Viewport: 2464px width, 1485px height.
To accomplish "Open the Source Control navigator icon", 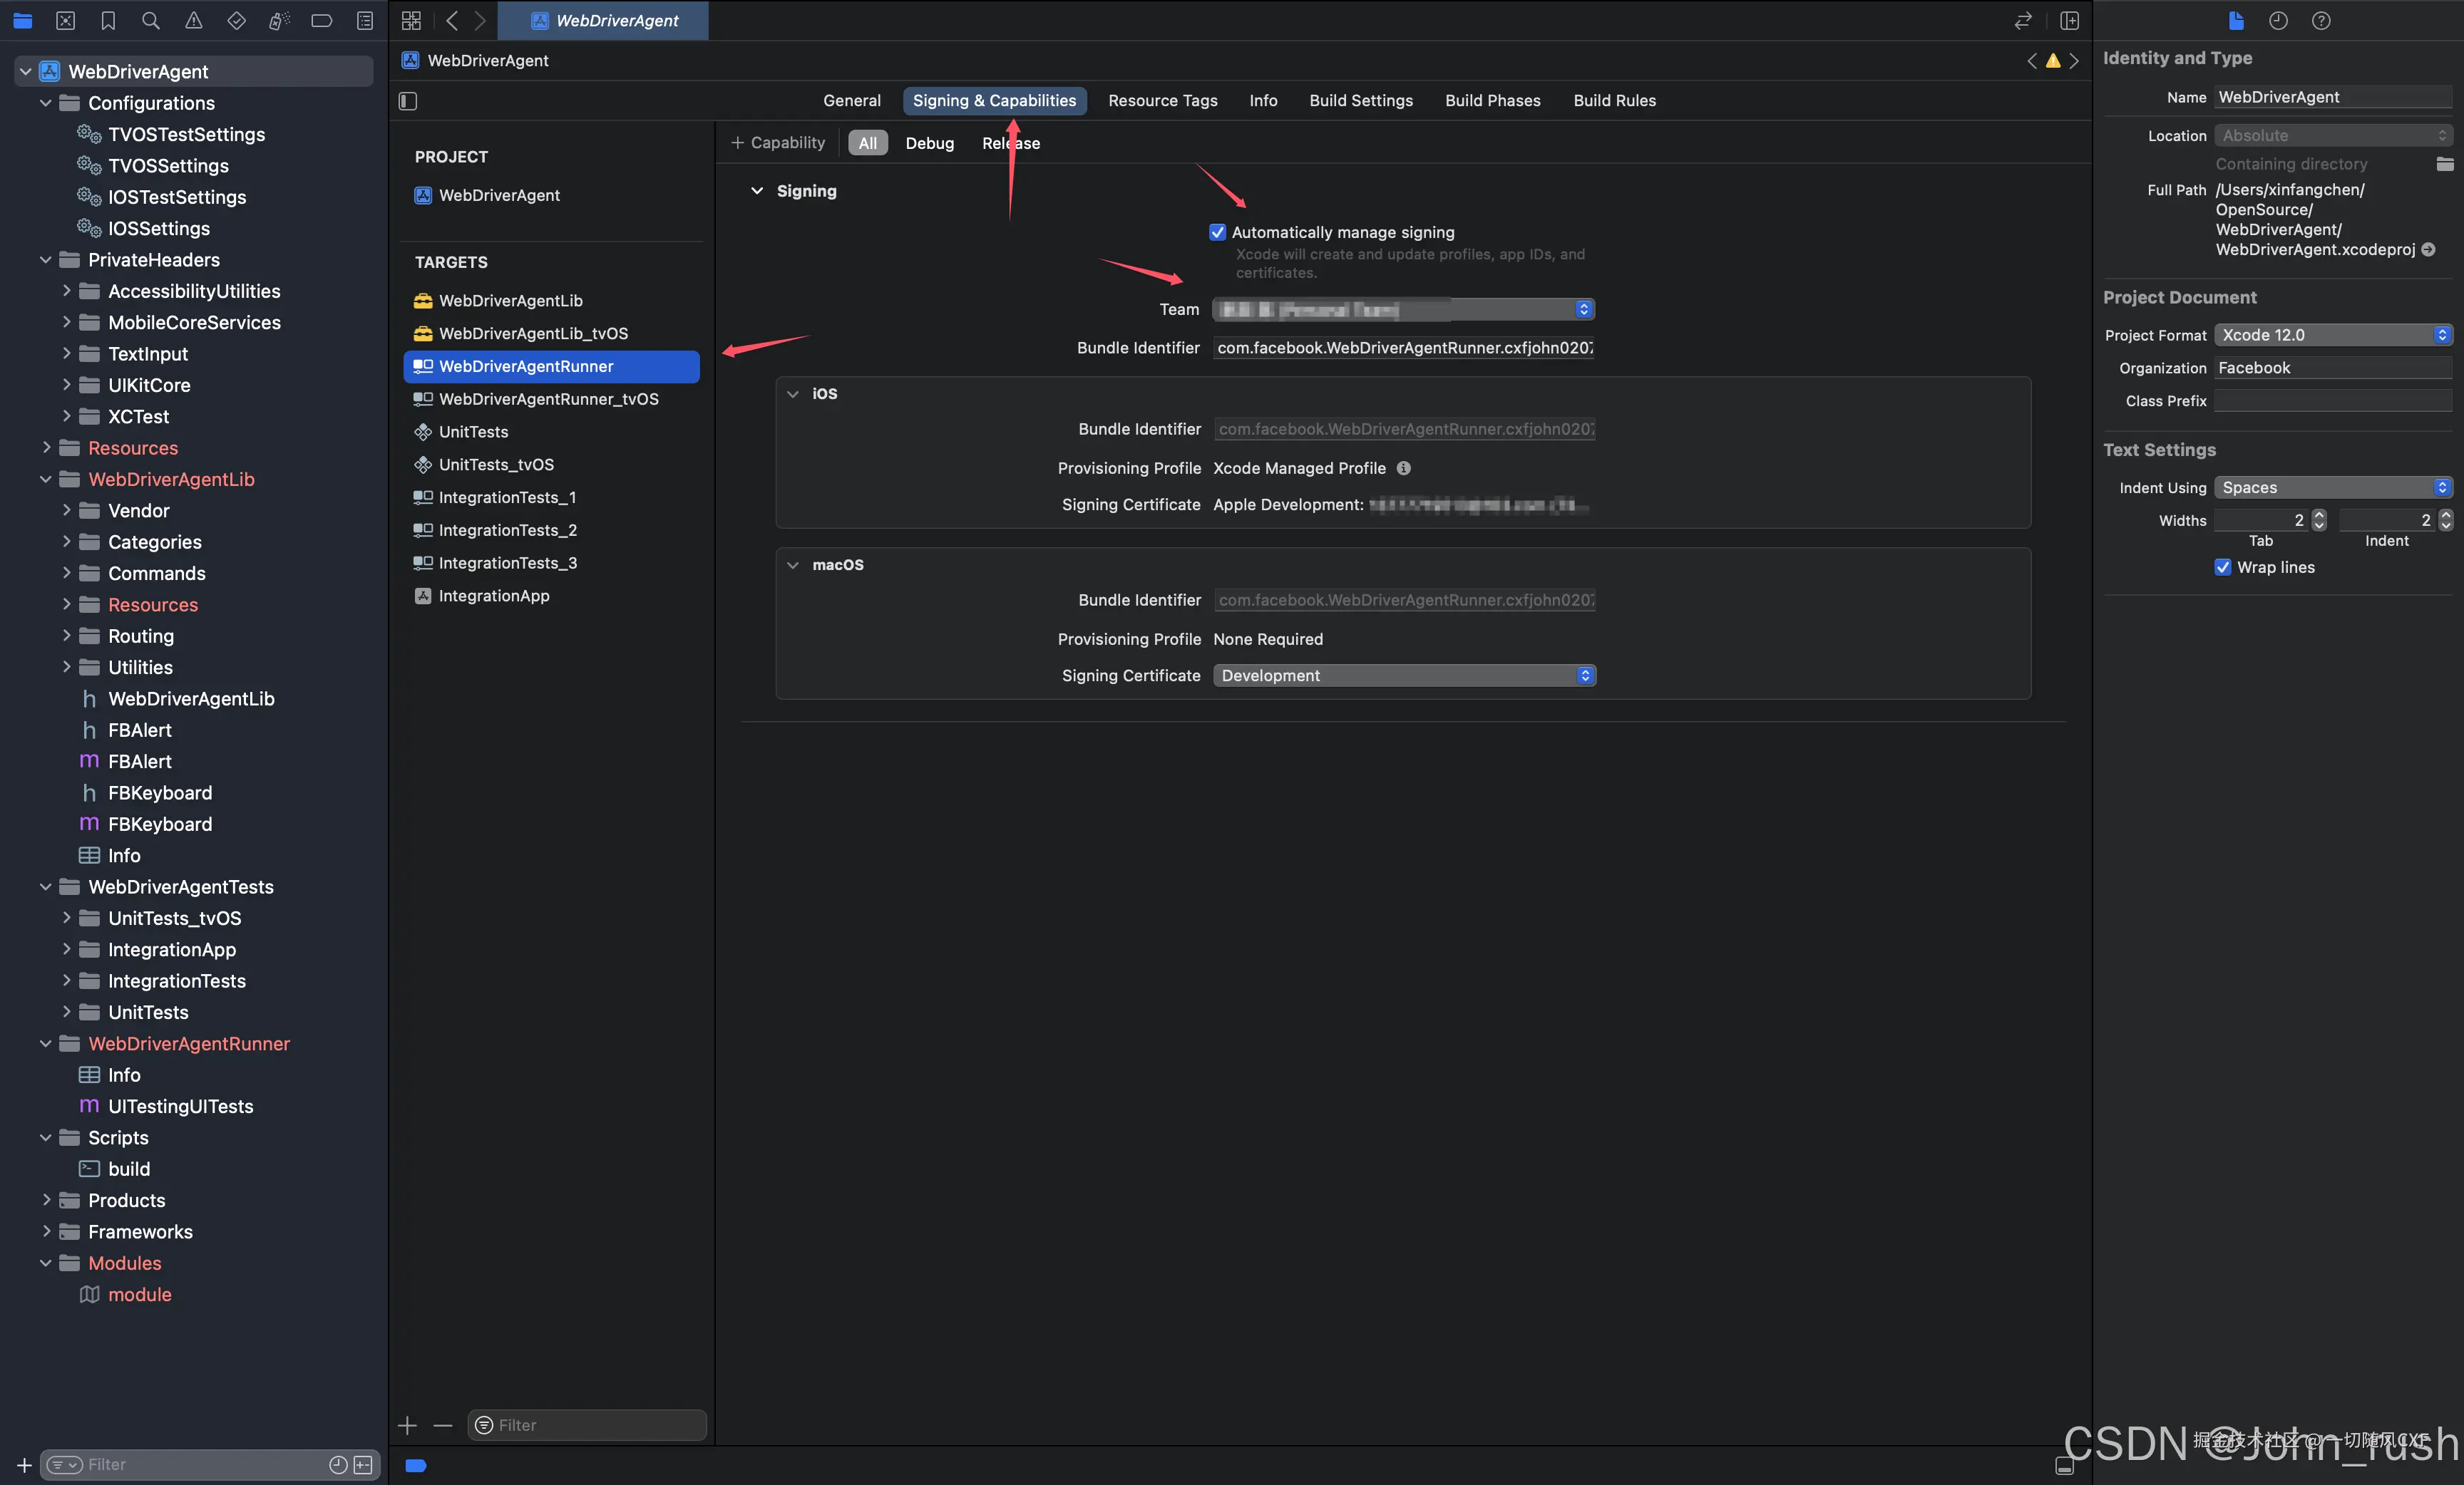I will coord(65,20).
